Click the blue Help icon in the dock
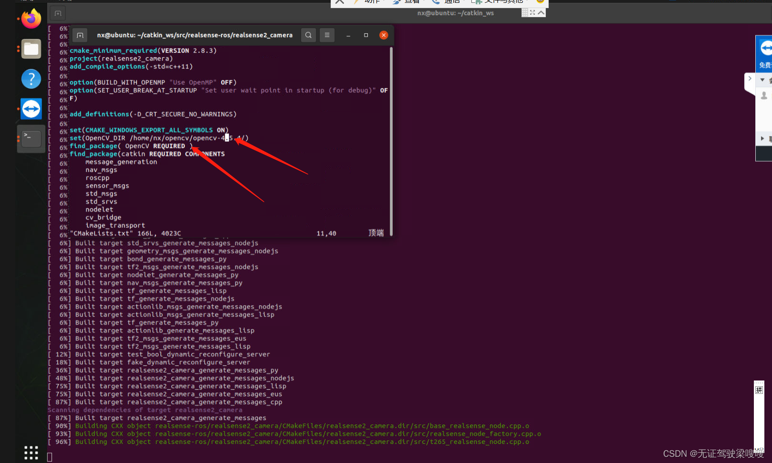The image size is (772, 463). tap(31, 79)
